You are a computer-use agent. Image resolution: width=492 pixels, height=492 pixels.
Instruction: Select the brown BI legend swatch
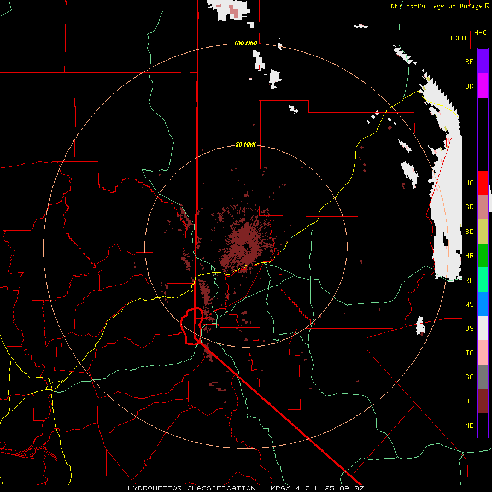483,401
